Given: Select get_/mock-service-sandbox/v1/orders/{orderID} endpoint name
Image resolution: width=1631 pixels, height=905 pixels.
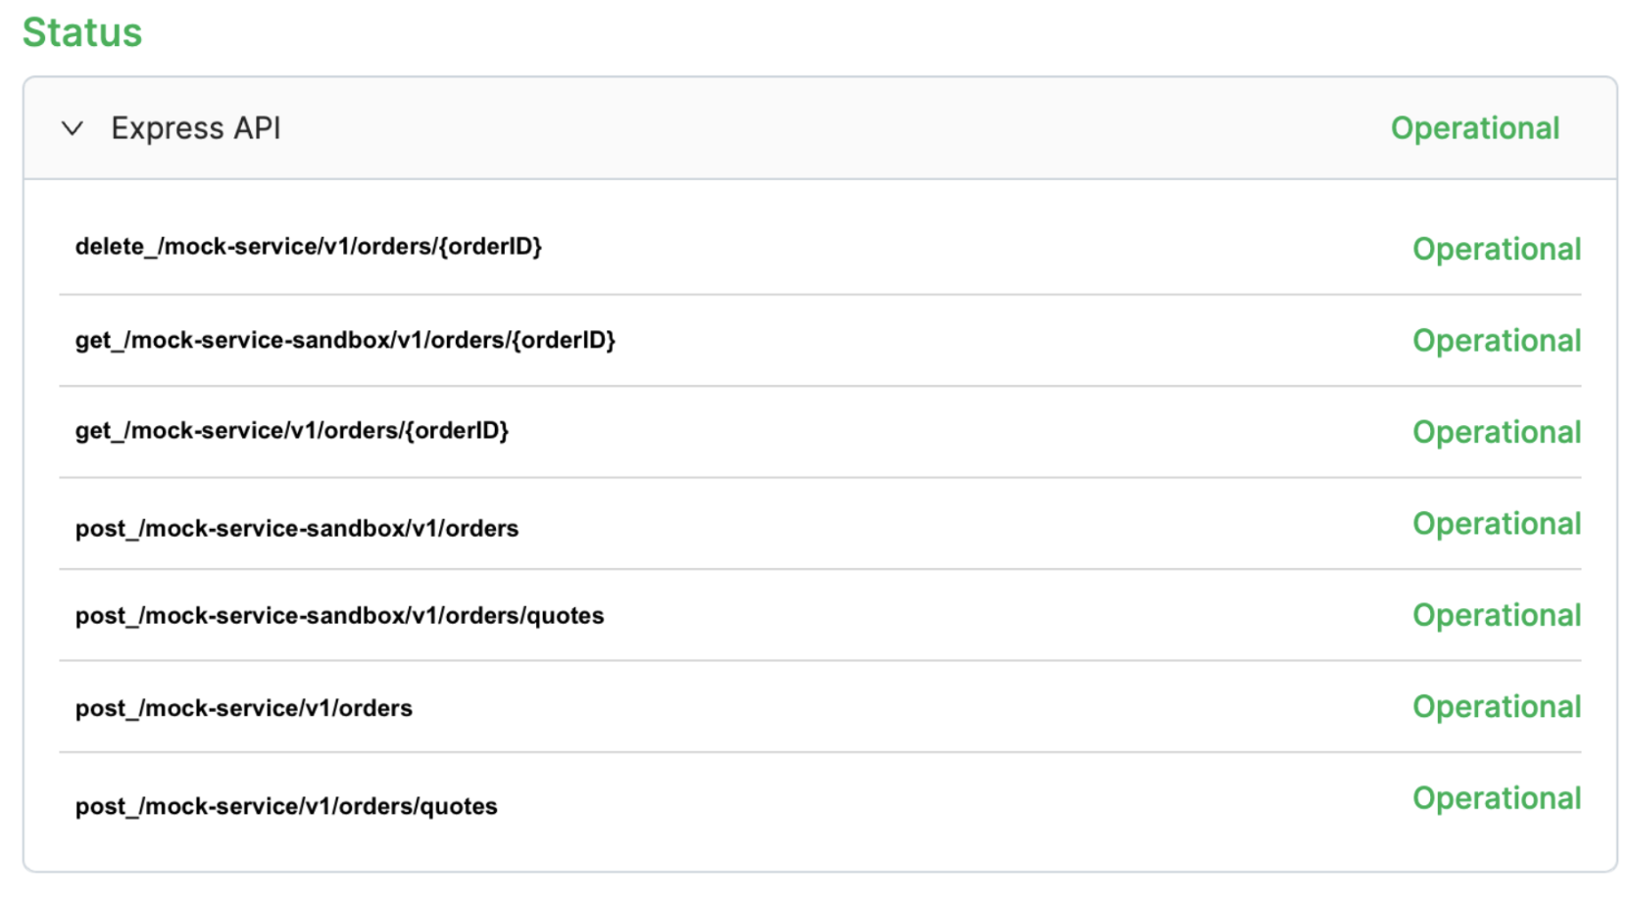Looking at the screenshot, I should [345, 340].
